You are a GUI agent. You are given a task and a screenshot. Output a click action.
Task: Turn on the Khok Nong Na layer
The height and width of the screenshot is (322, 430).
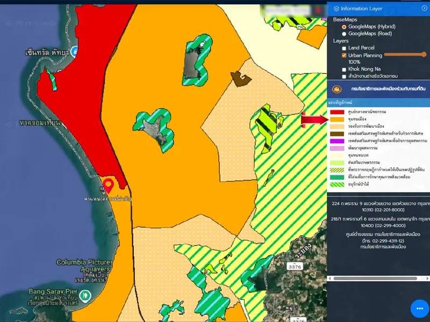point(344,69)
